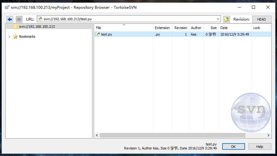The width and height of the screenshot is (277, 156).
Task: Sort by the Extension column header
Action: coord(162,28)
